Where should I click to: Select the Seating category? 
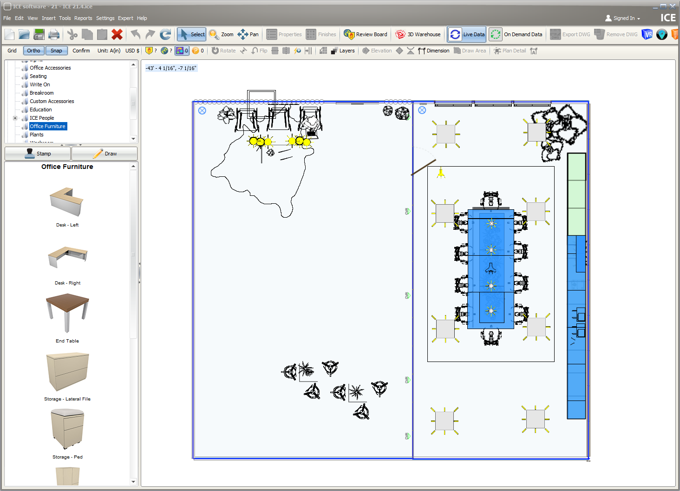click(x=38, y=76)
